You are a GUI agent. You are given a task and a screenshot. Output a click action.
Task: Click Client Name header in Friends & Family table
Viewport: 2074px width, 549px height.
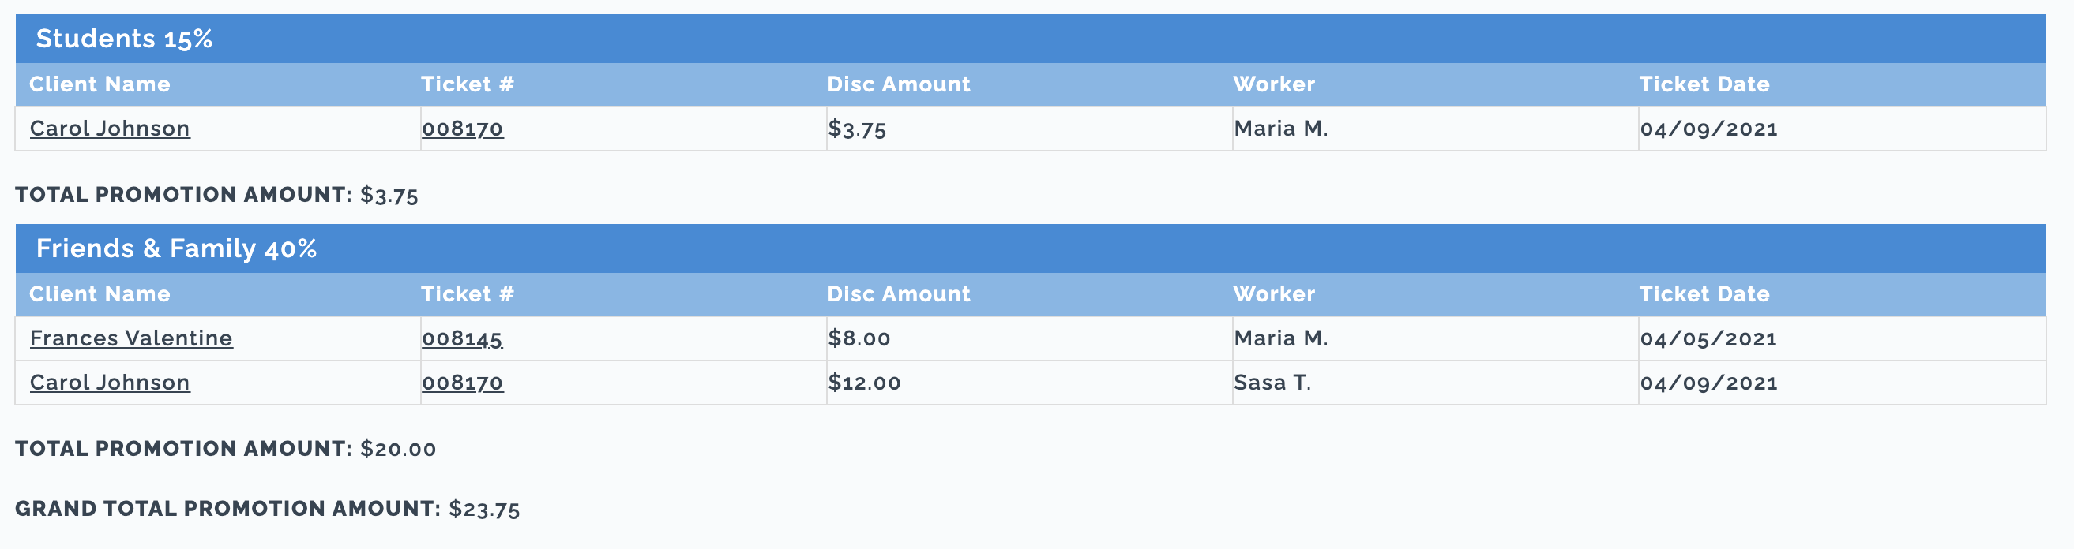[x=100, y=294]
